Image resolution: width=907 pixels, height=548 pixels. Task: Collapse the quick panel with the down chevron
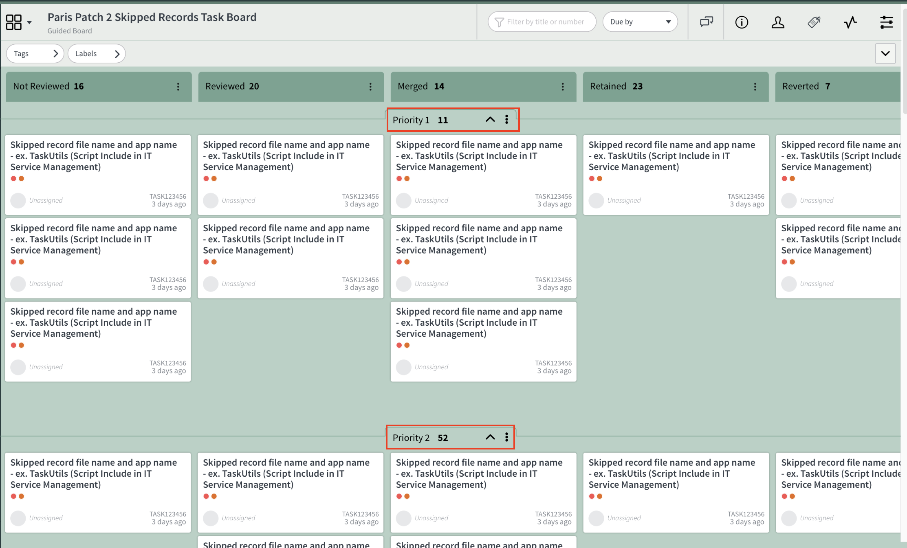pos(885,53)
